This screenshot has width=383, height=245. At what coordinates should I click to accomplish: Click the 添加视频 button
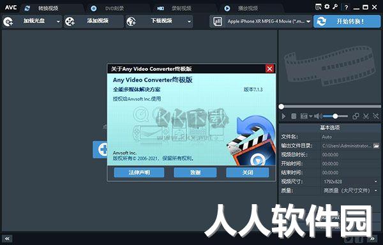94,22
